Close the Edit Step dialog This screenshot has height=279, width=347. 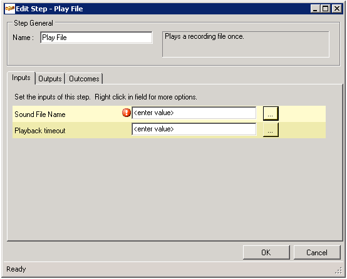click(337, 9)
